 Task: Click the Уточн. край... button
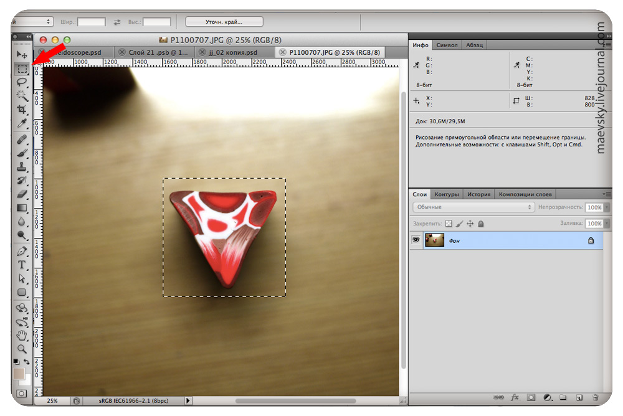pos(224,22)
